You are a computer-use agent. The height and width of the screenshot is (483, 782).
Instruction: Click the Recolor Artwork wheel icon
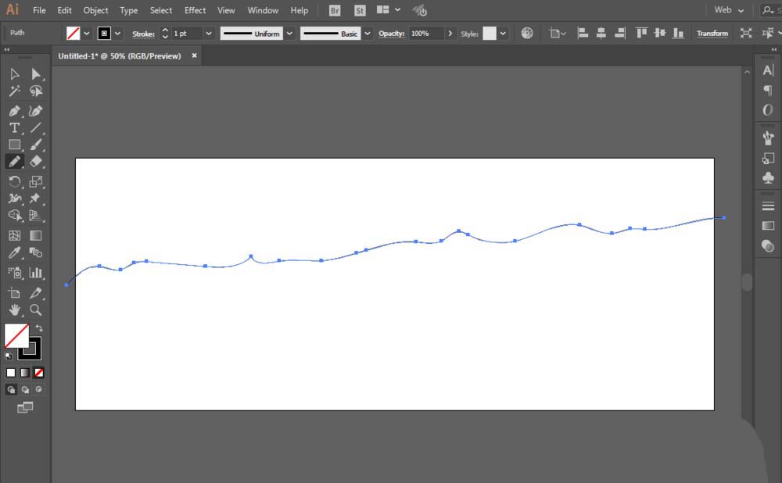point(526,34)
